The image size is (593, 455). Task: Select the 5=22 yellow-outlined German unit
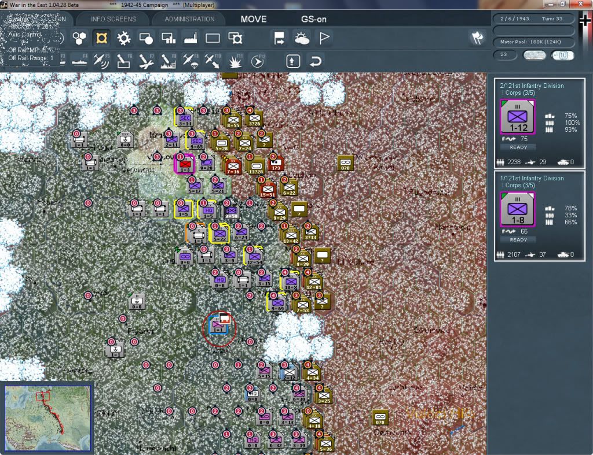219,233
